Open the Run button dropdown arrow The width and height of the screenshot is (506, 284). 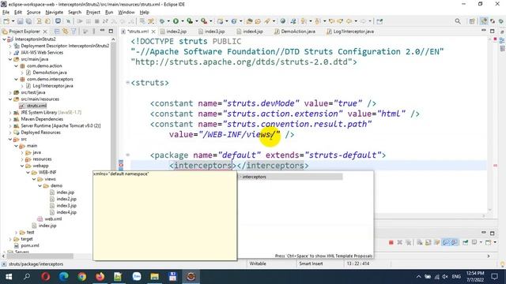click(183, 21)
